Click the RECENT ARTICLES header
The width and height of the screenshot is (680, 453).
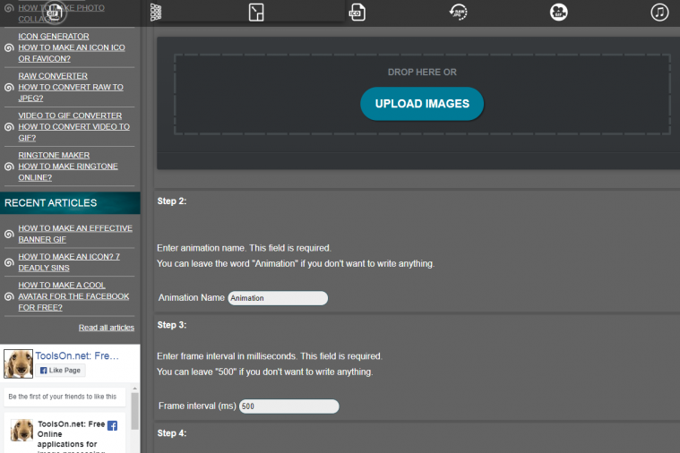70,203
